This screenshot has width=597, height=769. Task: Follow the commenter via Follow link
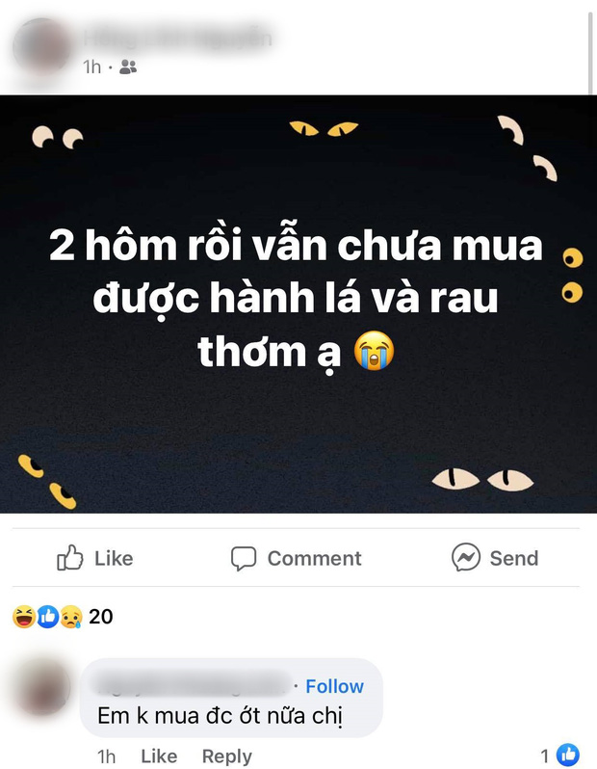click(x=335, y=686)
